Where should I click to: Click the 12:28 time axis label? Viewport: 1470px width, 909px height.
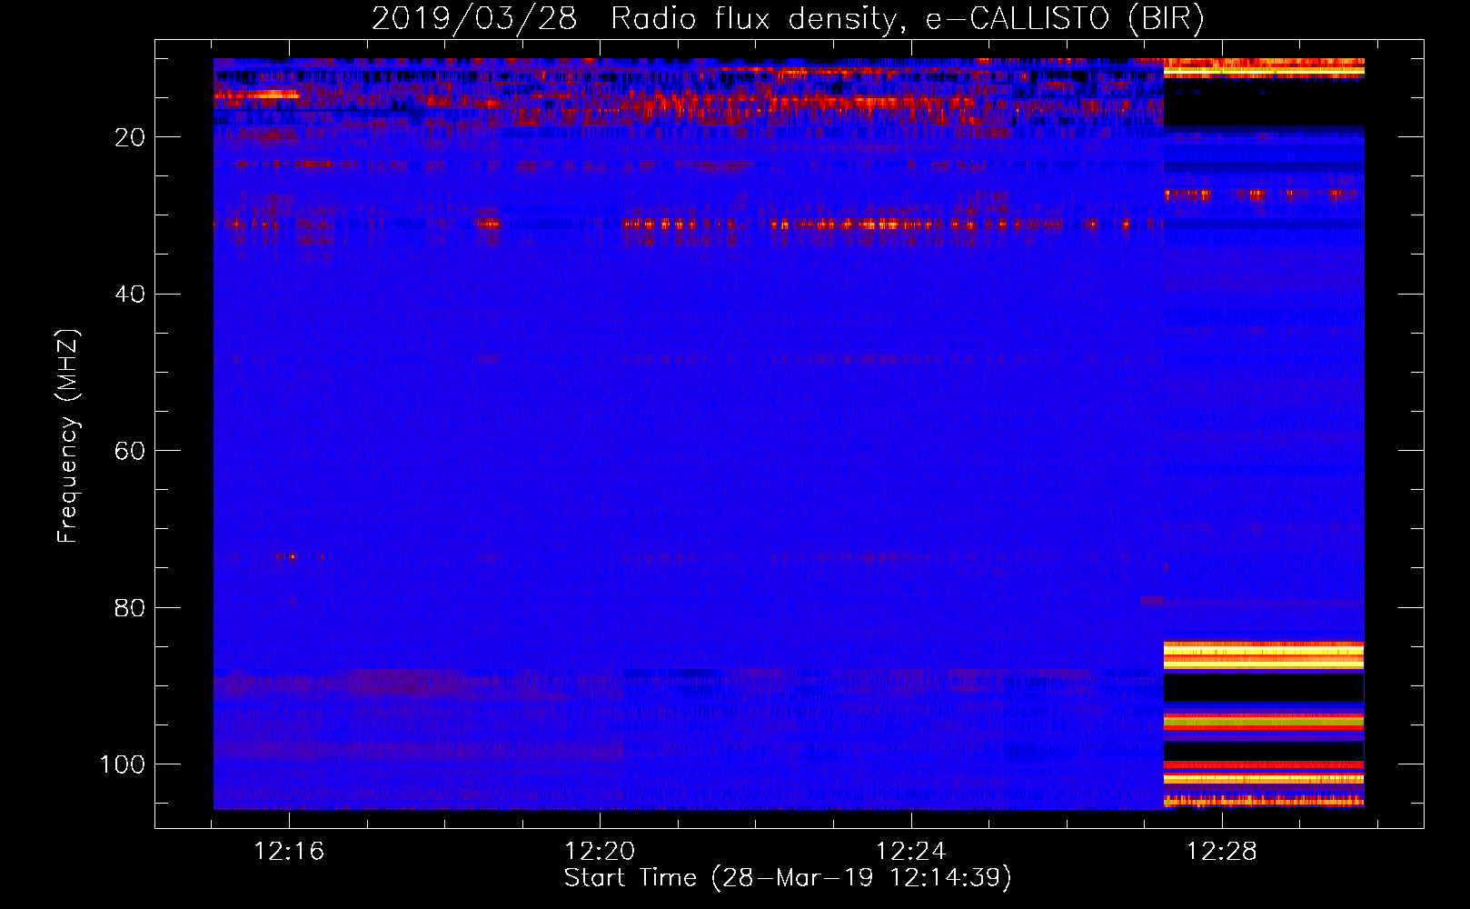coord(1222,852)
